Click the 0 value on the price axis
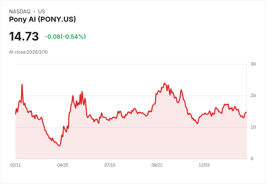 point(252,159)
